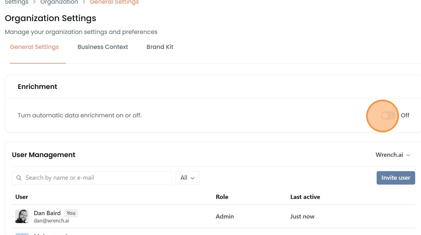The image size is (421, 235).
Task: Click the Last active column header
Action: coord(305,197)
